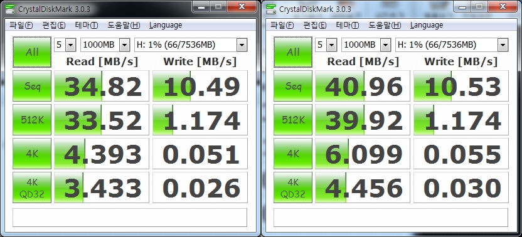Maximize the left CrystalDiskMark window
This screenshot has height=237, width=522.
(218, 6)
